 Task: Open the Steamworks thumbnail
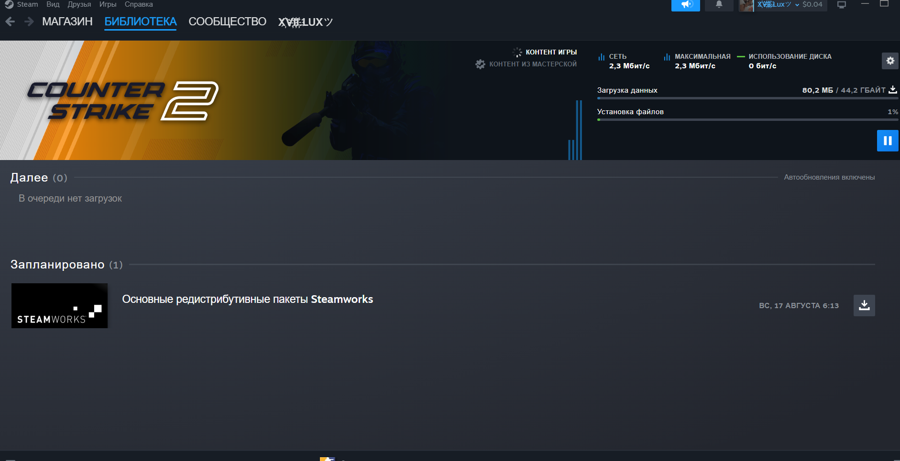tap(59, 306)
